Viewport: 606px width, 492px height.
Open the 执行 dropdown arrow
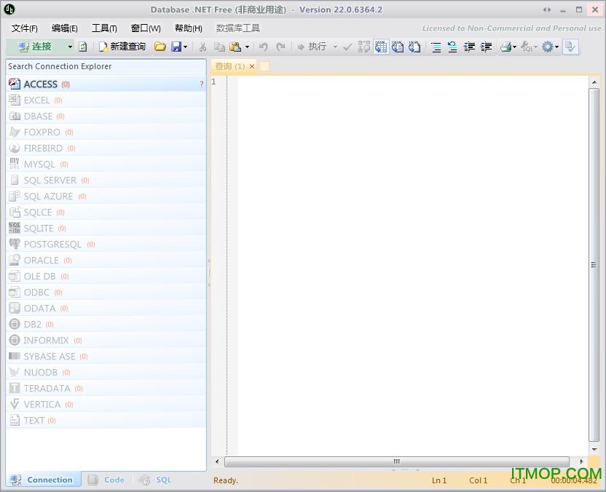(x=335, y=47)
